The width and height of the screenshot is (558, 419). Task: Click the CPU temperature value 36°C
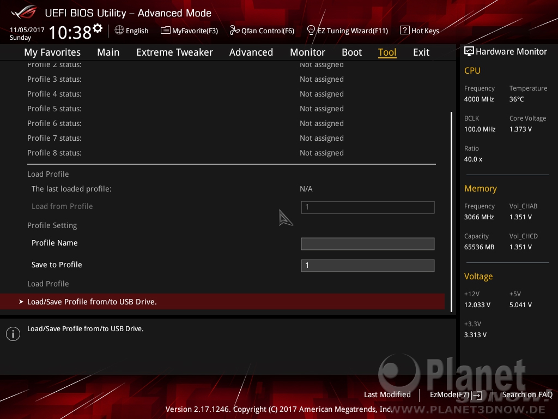[517, 99]
